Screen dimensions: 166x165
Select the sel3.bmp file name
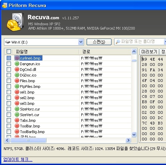click(27, 103)
